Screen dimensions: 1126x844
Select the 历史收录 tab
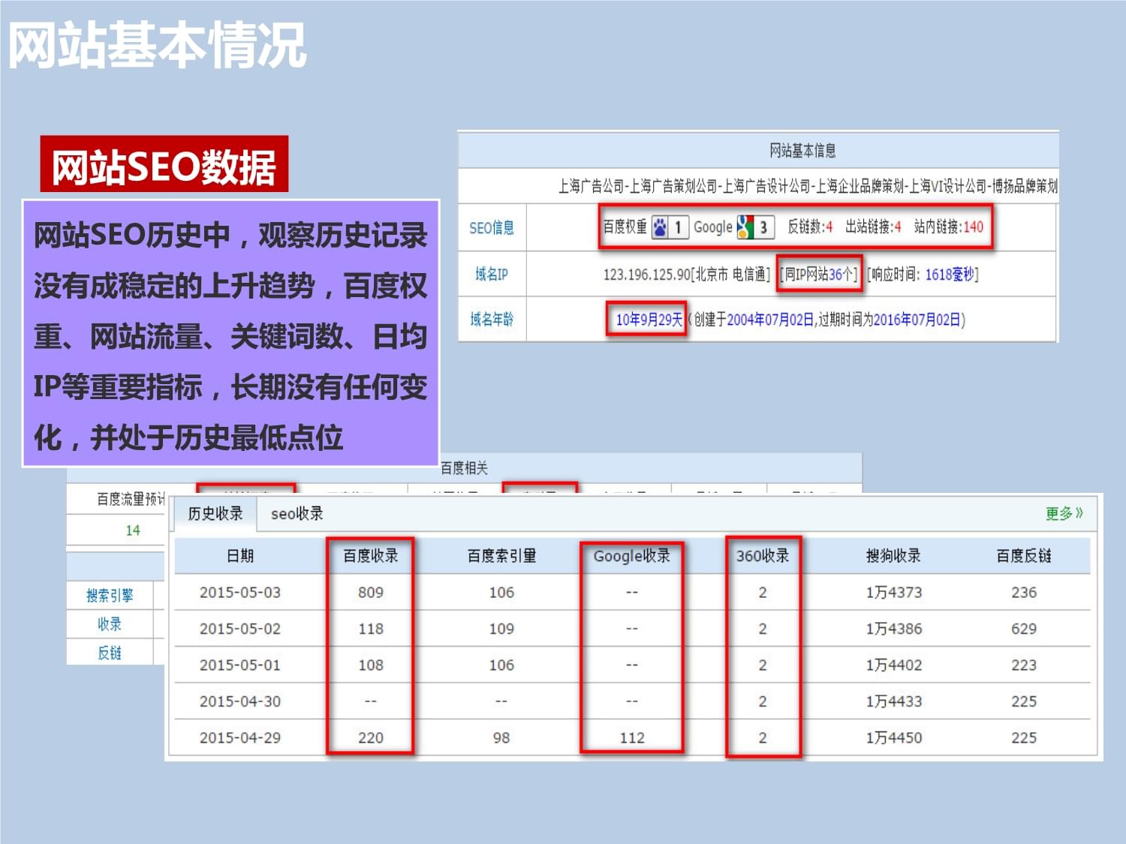pyautogui.click(x=215, y=514)
